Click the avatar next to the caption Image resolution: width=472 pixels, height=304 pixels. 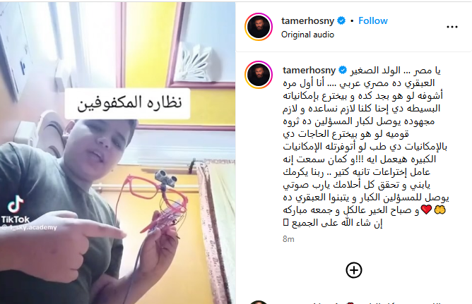pos(259,75)
